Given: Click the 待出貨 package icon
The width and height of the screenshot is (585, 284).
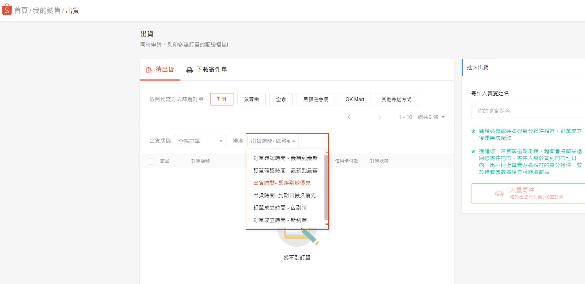Looking at the screenshot, I should pyautogui.click(x=149, y=70).
